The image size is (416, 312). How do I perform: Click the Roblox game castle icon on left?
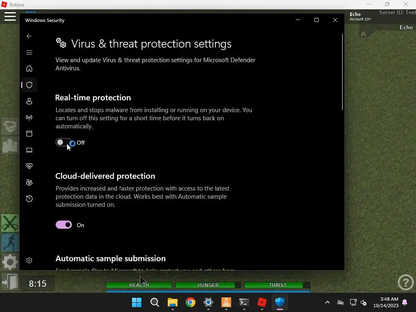point(10,145)
